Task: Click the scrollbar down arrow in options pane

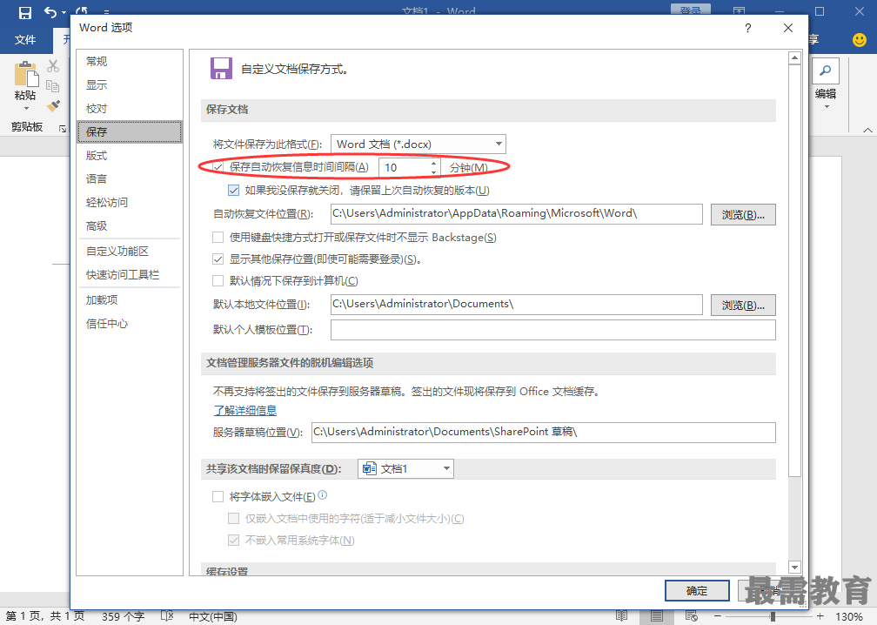Action: tap(794, 567)
